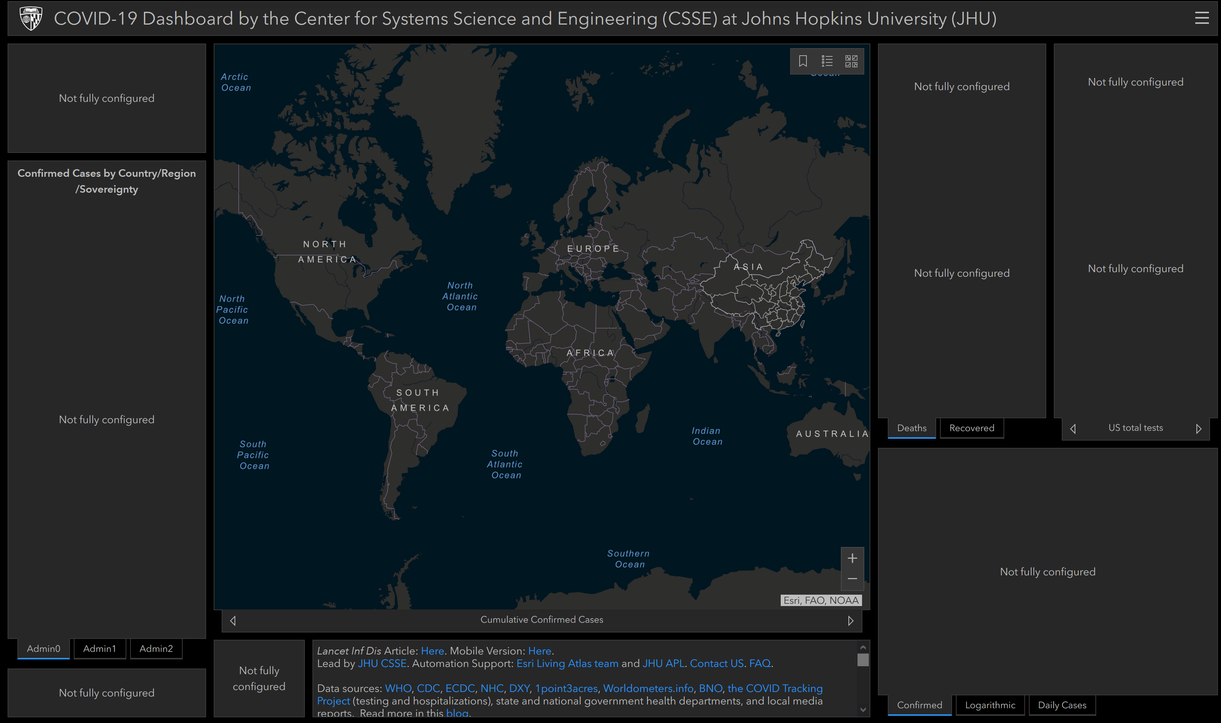Open the COVID Tracking Project link

click(x=775, y=689)
